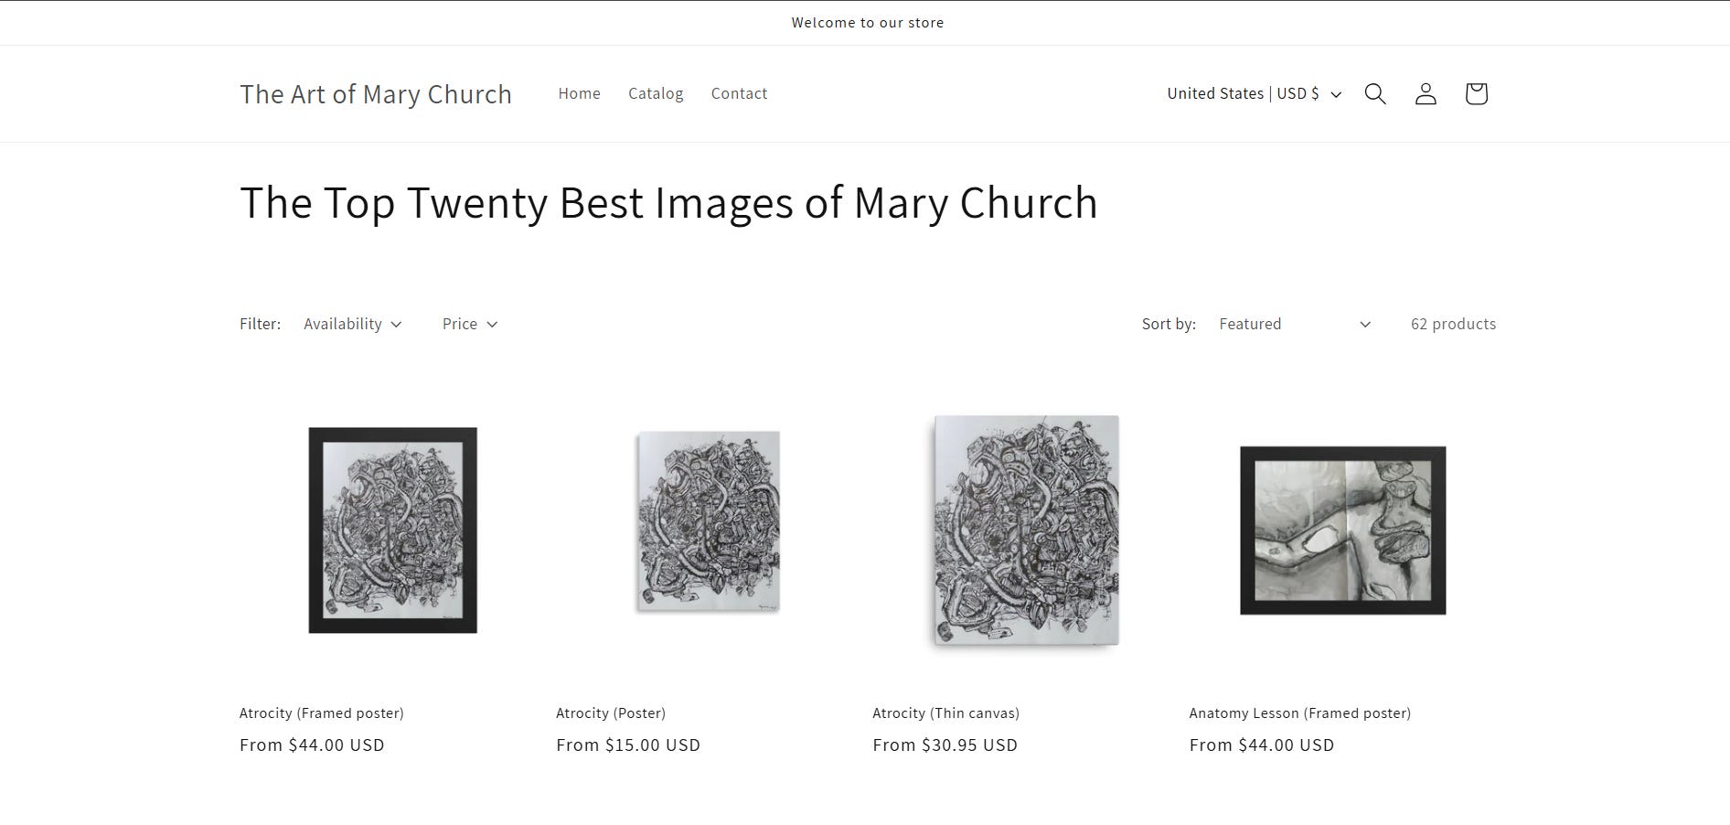This screenshot has width=1730, height=825.
Task: Open the search magnifier icon
Action: (x=1375, y=93)
